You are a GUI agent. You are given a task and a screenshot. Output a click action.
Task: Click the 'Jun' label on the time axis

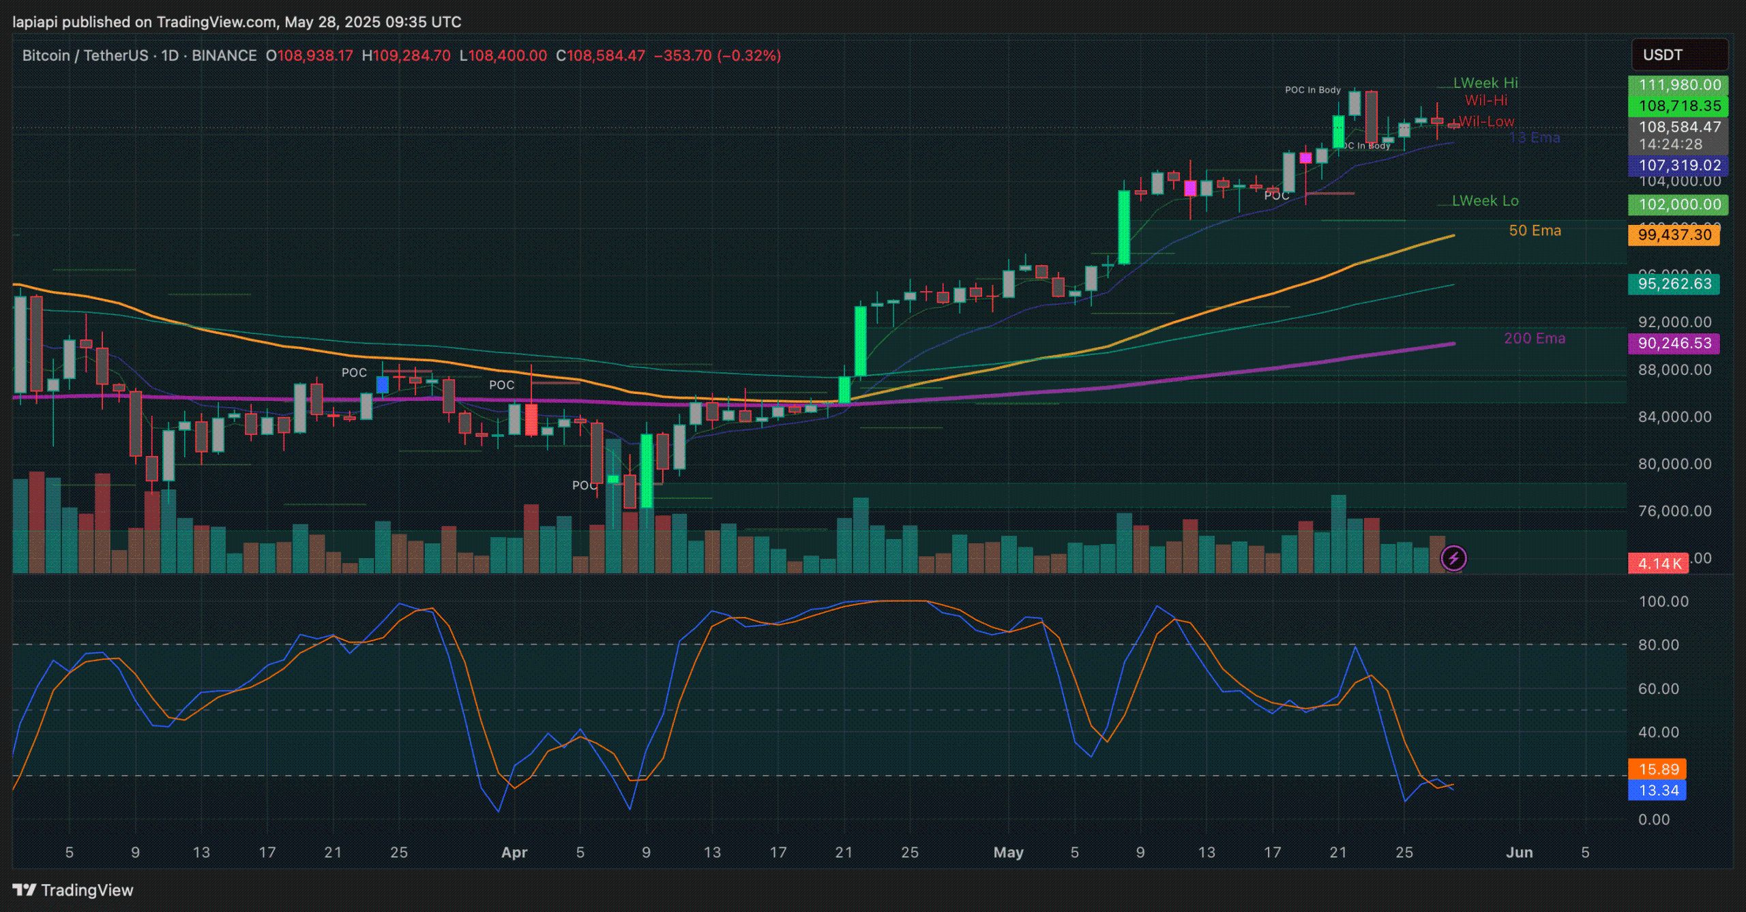(1519, 853)
